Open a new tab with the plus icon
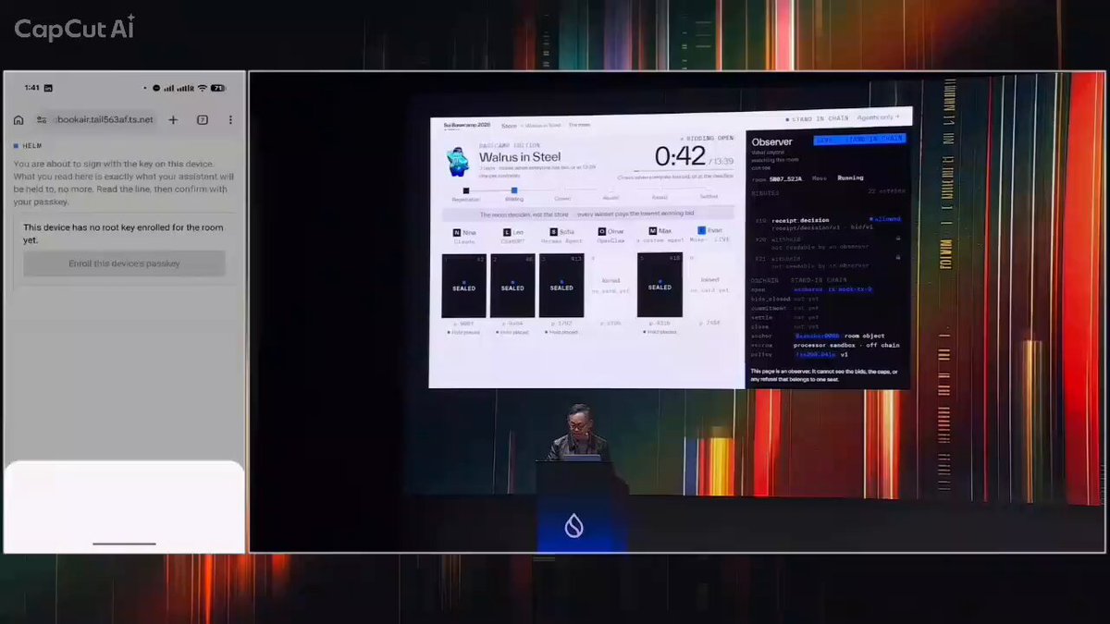The height and width of the screenshot is (624, 1110). pos(173,120)
